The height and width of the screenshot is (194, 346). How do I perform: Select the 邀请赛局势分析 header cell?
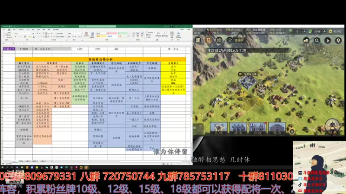tap(100, 59)
